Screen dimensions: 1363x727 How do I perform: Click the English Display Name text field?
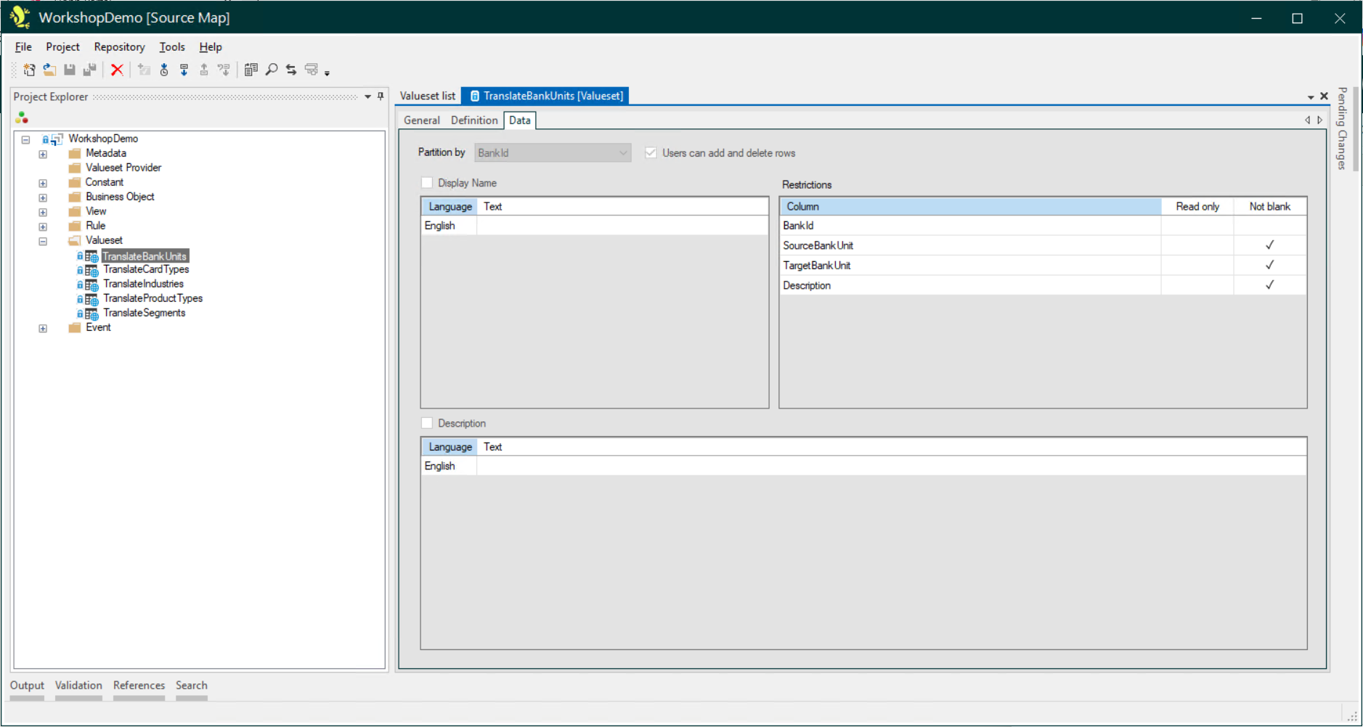coord(622,226)
